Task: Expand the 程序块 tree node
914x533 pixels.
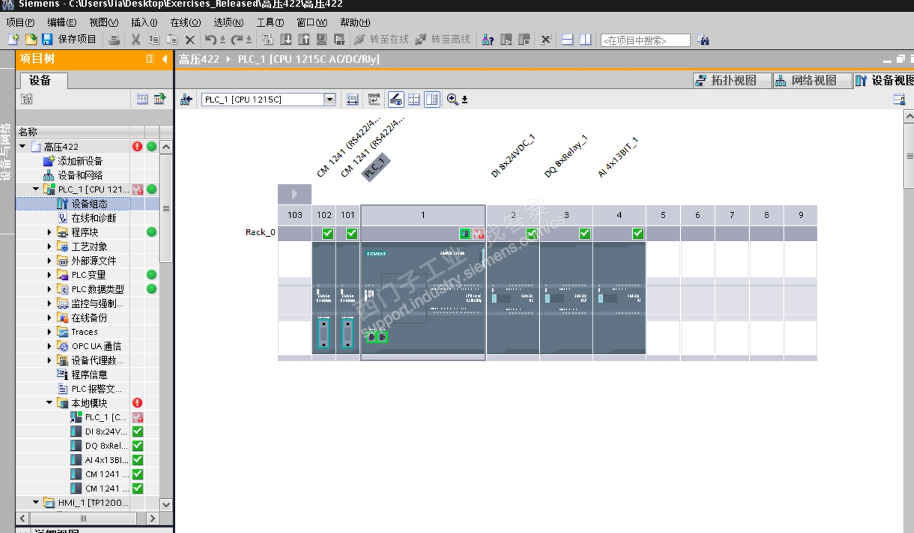Action: click(49, 232)
